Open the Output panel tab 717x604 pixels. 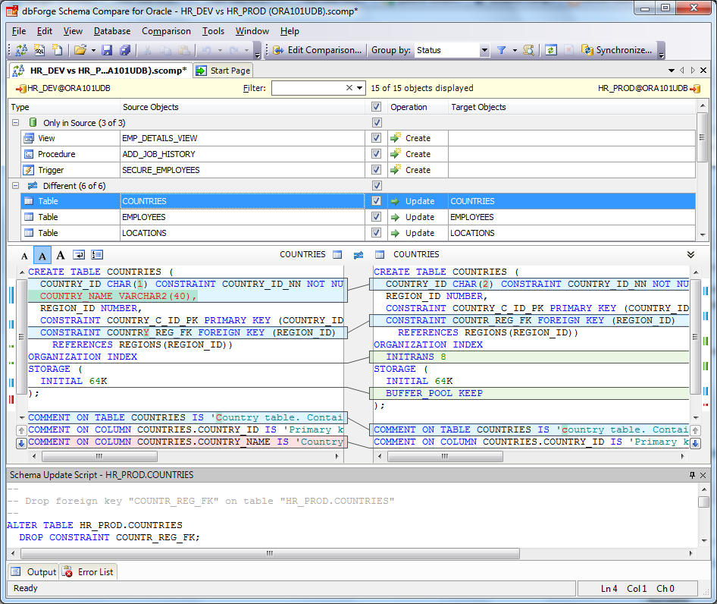coord(34,572)
